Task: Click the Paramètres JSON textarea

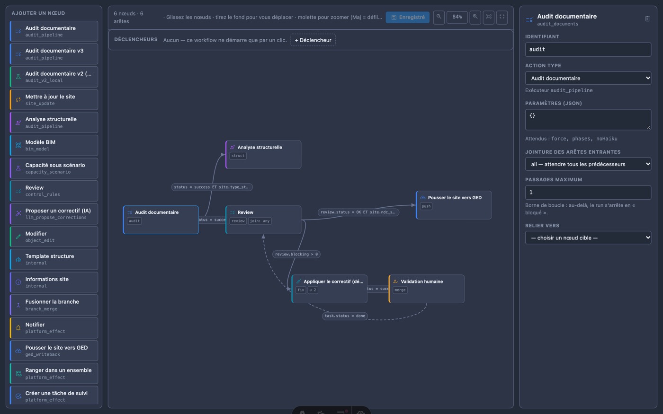Action: 588,119
